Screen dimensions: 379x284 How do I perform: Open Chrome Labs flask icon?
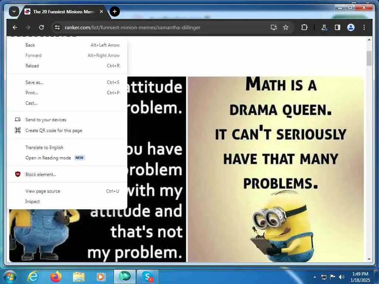coord(324,27)
